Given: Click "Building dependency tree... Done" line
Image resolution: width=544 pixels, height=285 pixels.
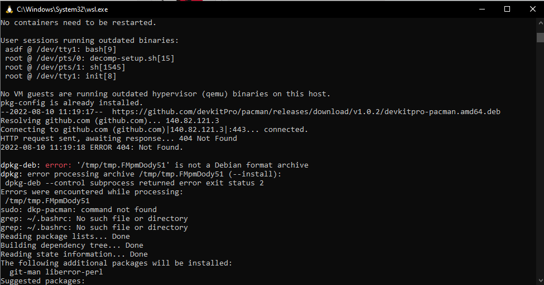Looking at the screenshot, I should [71, 245].
